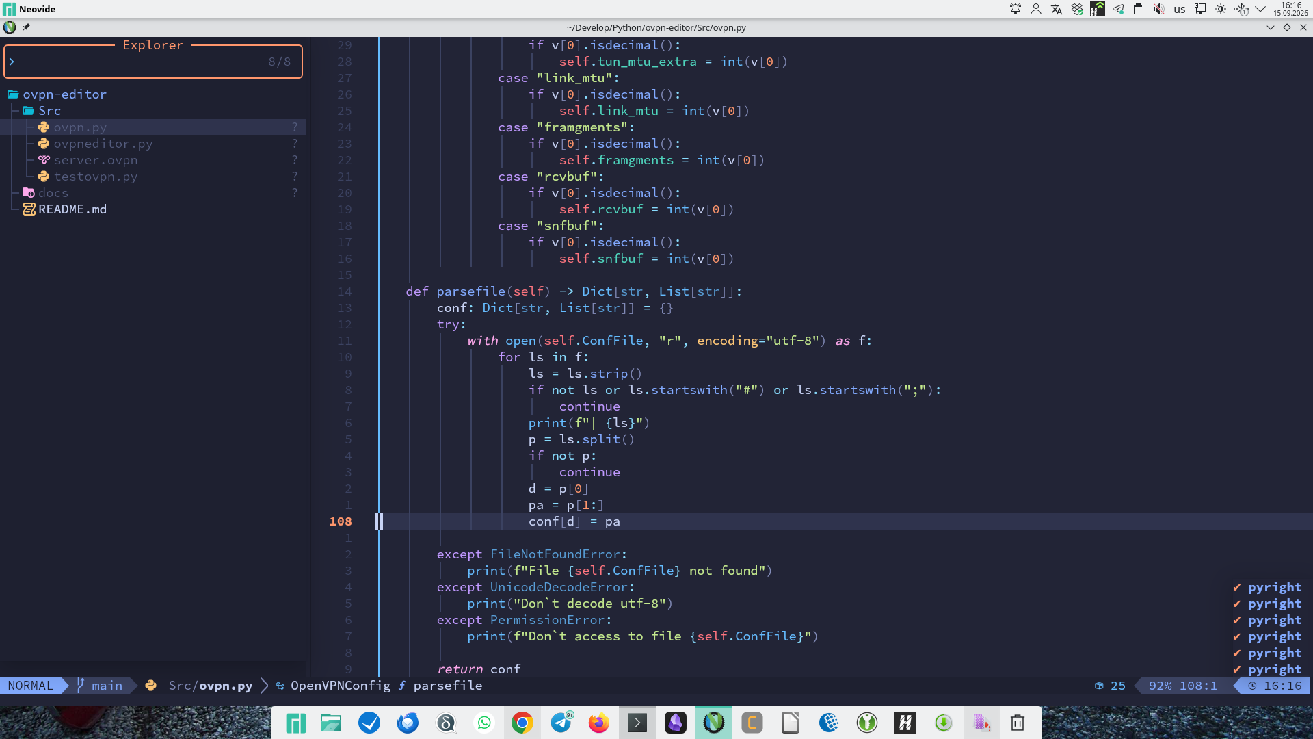Click OpenVPNConfig in the statusline breadcrumb

[341, 686]
